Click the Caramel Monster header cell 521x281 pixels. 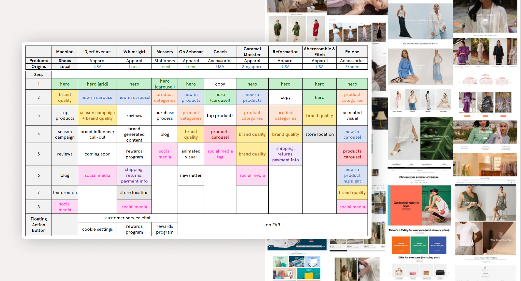point(252,51)
